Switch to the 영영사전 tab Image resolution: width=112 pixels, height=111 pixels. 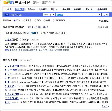pos(55,9)
